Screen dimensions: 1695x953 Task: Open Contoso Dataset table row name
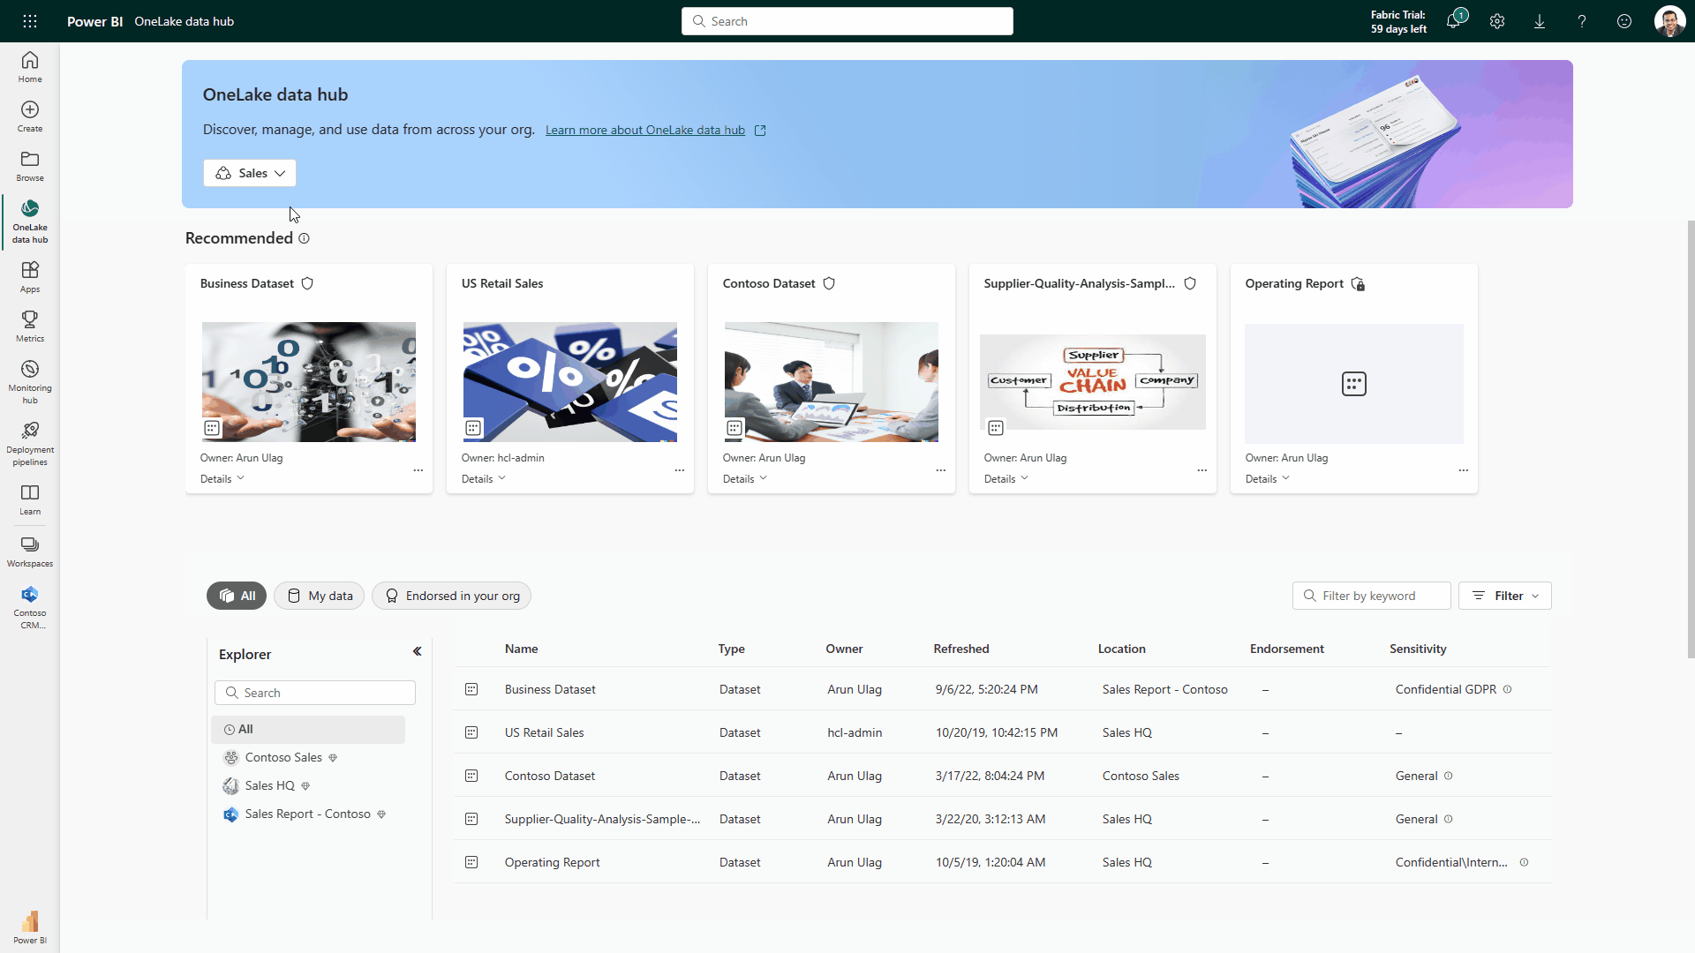coord(550,776)
